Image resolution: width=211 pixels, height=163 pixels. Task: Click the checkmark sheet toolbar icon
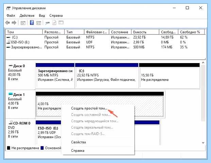click(54, 23)
